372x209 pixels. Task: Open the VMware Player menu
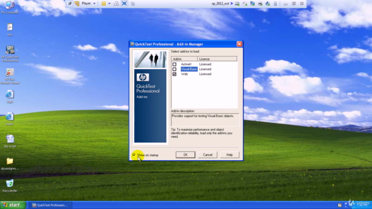click(x=88, y=3)
